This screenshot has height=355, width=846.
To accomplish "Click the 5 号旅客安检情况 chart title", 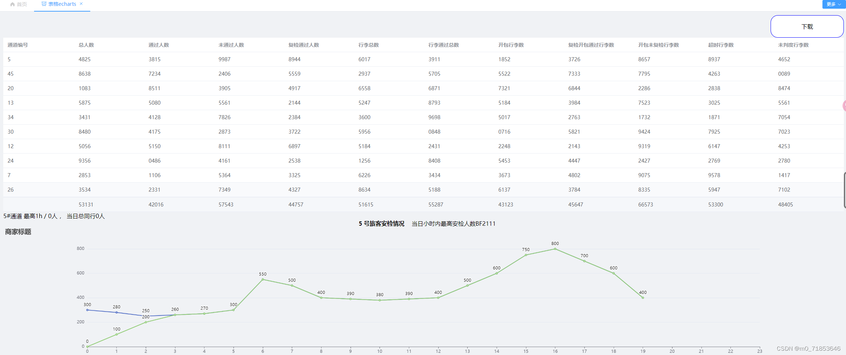I will [381, 224].
